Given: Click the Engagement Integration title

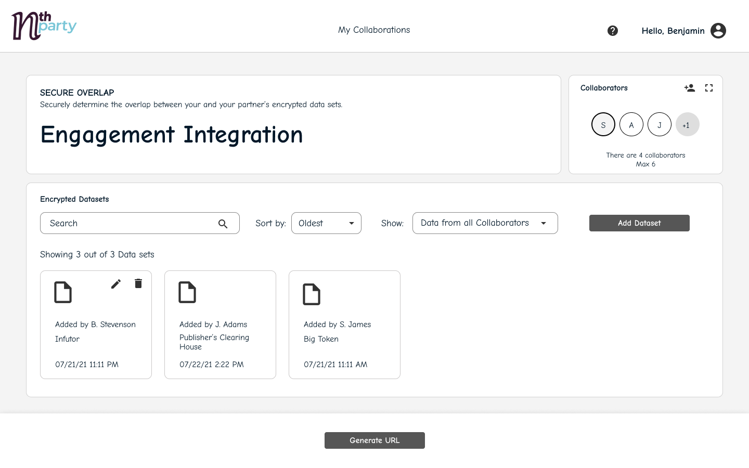Looking at the screenshot, I should coord(172,135).
